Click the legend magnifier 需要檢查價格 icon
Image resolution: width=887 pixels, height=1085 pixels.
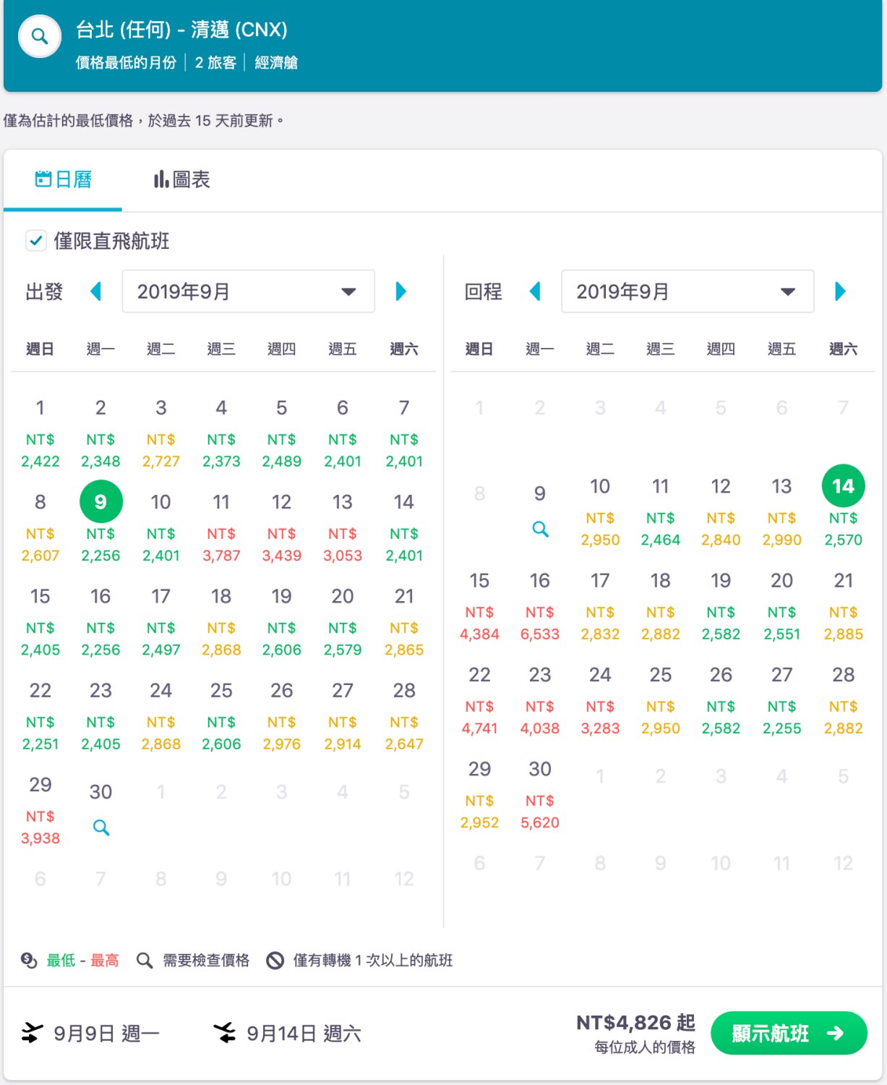click(145, 960)
